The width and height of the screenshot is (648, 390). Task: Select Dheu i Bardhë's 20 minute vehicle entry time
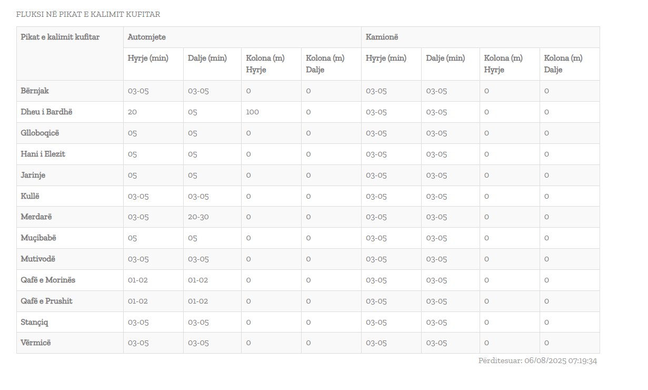[133, 112]
